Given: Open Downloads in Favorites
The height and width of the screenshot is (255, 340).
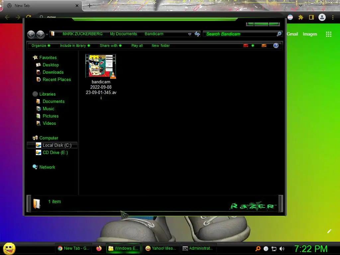Looking at the screenshot, I should click(53, 72).
